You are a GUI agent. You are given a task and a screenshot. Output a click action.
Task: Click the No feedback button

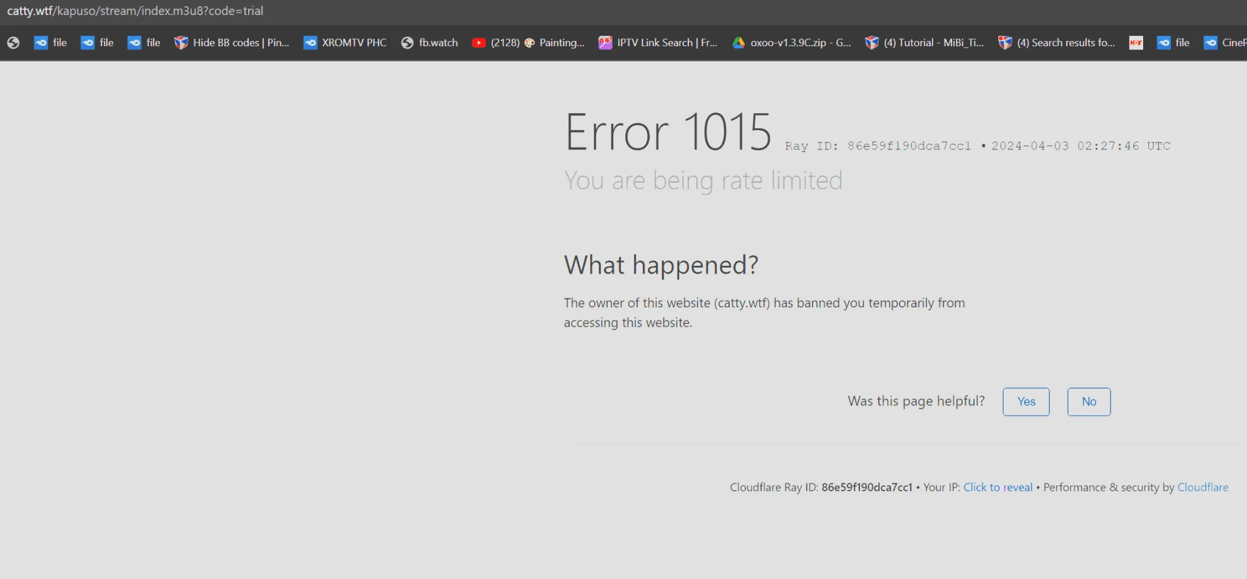coord(1089,402)
